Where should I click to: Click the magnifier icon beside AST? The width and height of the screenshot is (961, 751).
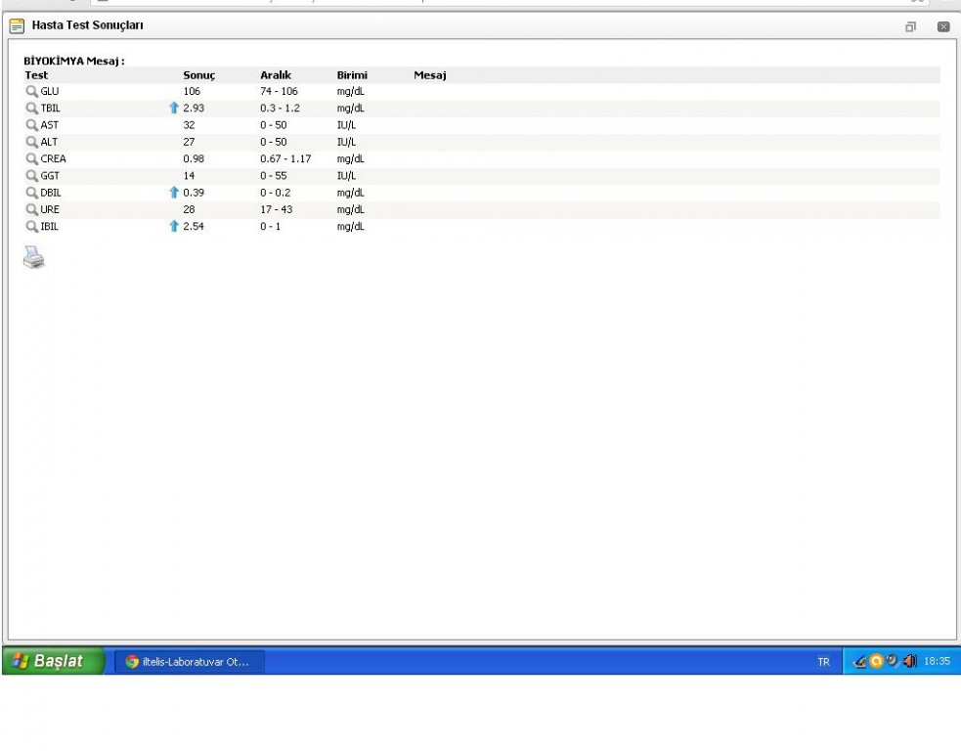(x=32, y=125)
